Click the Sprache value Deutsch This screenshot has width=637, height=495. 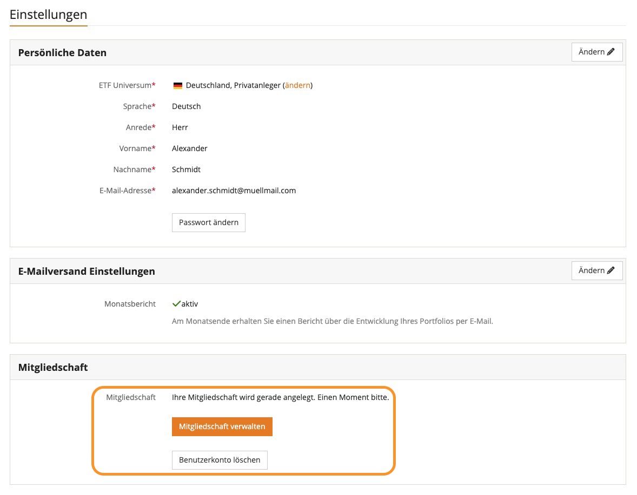tap(186, 106)
